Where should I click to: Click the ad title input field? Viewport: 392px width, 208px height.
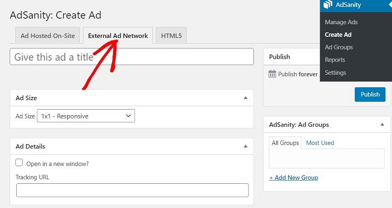click(132, 57)
